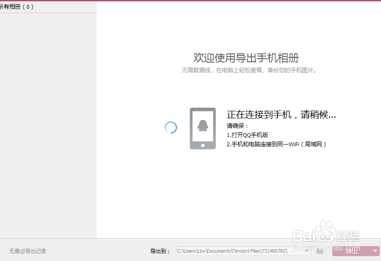Click the 导出 export button
Viewport: 381px width, 261px height.
click(x=351, y=251)
